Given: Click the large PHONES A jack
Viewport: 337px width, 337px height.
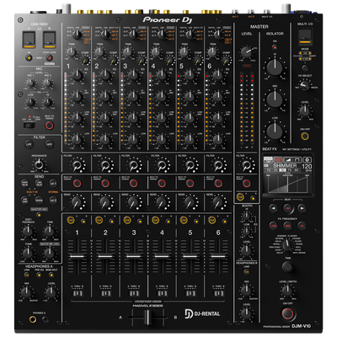Looking at the screenshot, I should tap(33, 319).
